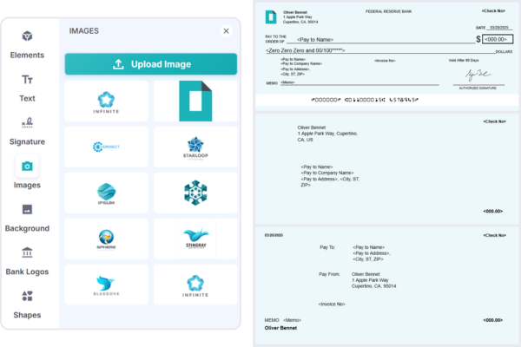521x347 pixels.
Task: Click the MICR number line on check
Action: (365, 100)
